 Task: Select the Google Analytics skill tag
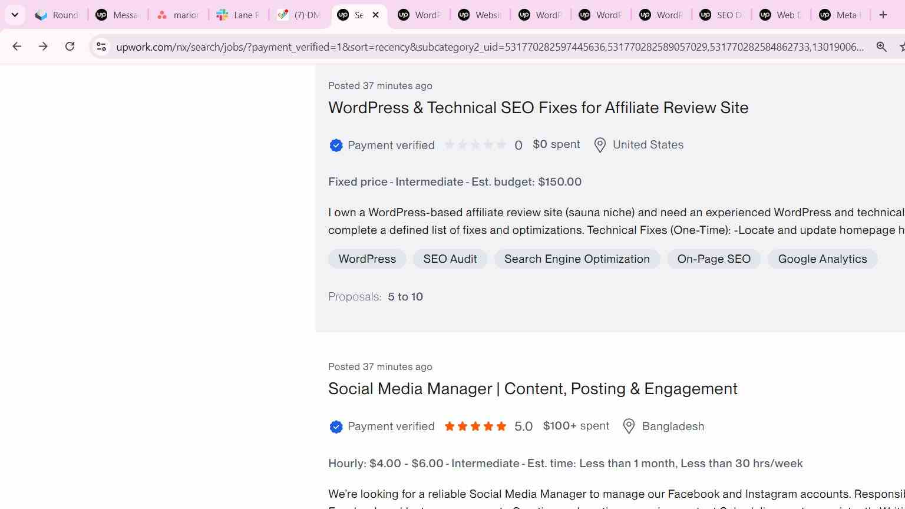[x=823, y=259]
